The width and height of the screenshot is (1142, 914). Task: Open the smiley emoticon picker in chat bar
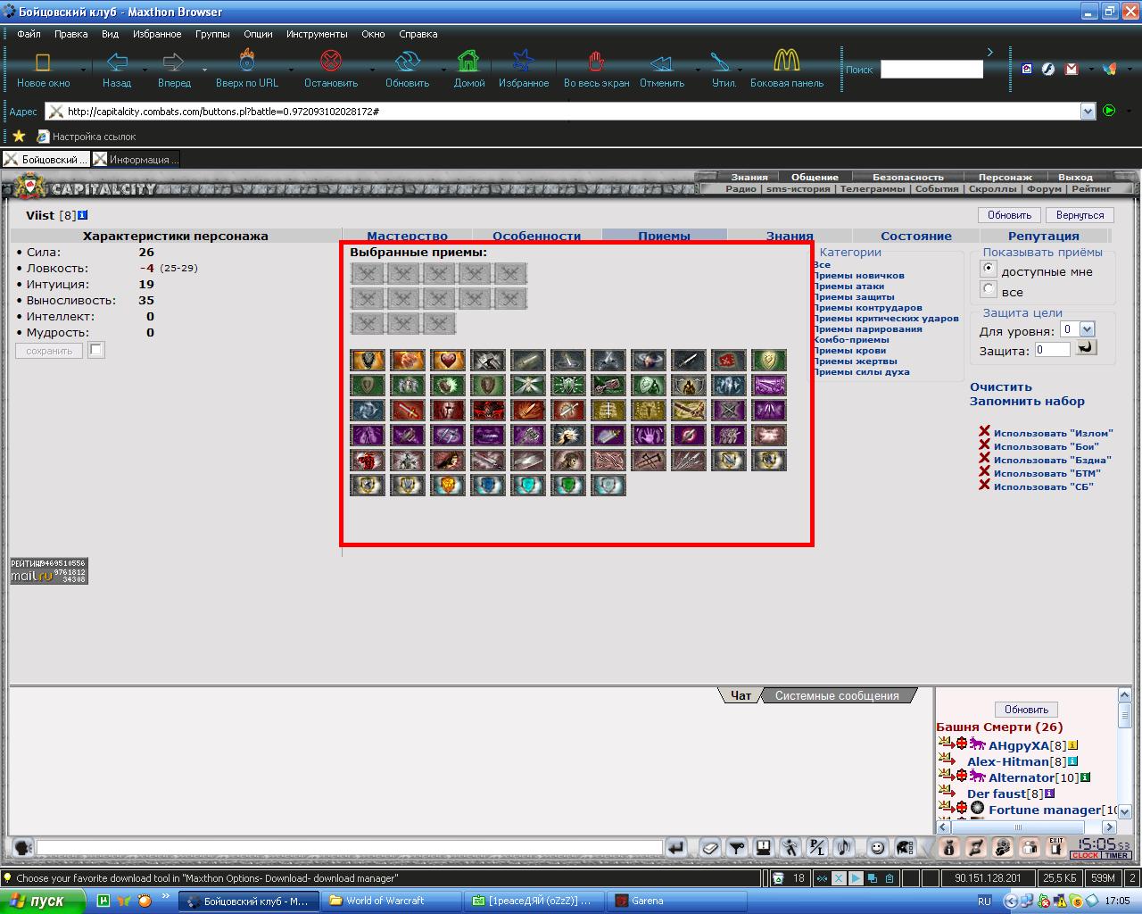tap(877, 847)
